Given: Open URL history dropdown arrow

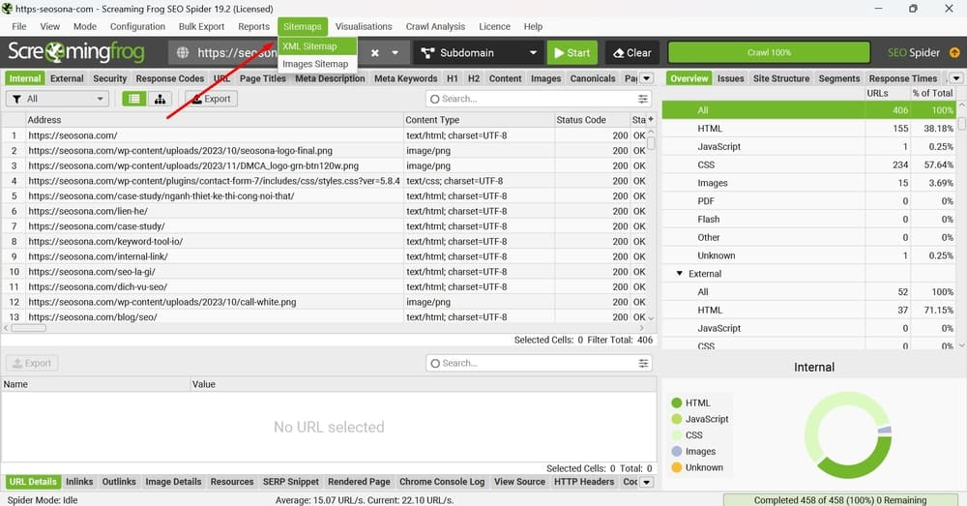Looking at the screenshot, I should [395, 53].
